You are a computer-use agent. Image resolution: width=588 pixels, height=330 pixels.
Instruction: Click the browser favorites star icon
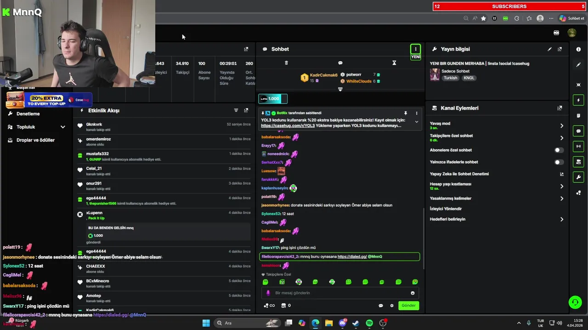(x=483, y=18)
